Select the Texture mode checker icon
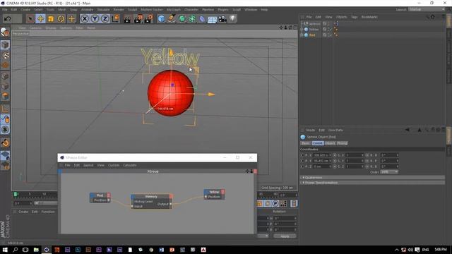Viewport: 452px width, 254px height. pos(5,55)
